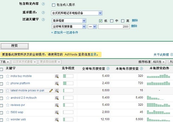
Task: Open the 竞争程度 filter dropdown
Action: pyautogui.click(x=69, y=21)
